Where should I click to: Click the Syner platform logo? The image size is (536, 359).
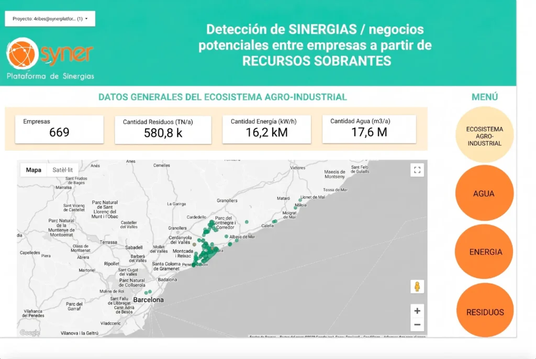(x=50, y=59)
